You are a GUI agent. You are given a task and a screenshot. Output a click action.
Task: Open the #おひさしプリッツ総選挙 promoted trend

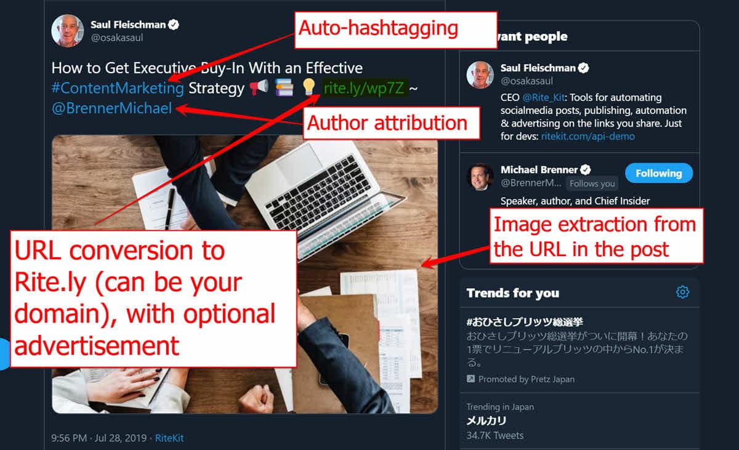525,321
